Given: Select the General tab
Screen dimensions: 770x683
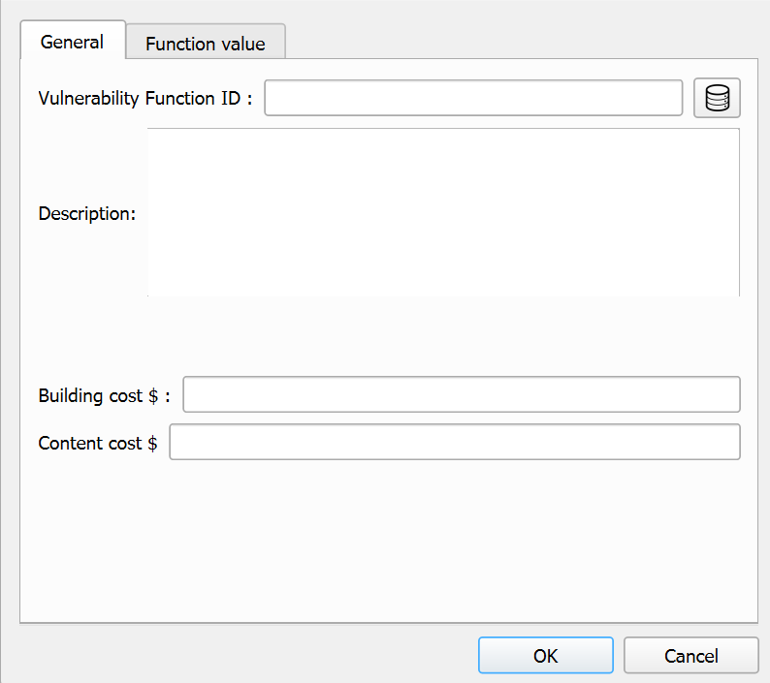Looking at the screenshot, I should (x=72, y=43).
